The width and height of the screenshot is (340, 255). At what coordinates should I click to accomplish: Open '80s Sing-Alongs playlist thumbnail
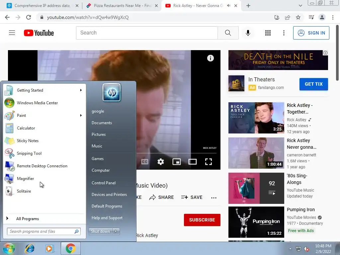pos(256,188)
